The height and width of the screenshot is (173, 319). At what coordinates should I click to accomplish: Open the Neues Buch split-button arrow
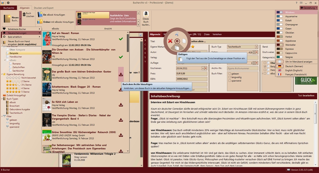click(20, 19)
